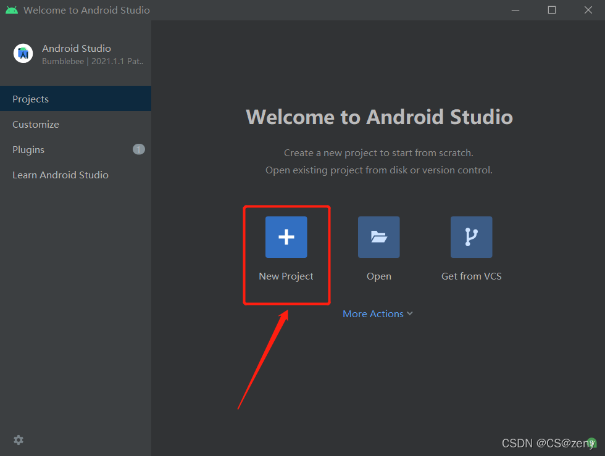Open the settings gear in sidebar
This screenshot has width=605, height=456.
pos(19,440)
